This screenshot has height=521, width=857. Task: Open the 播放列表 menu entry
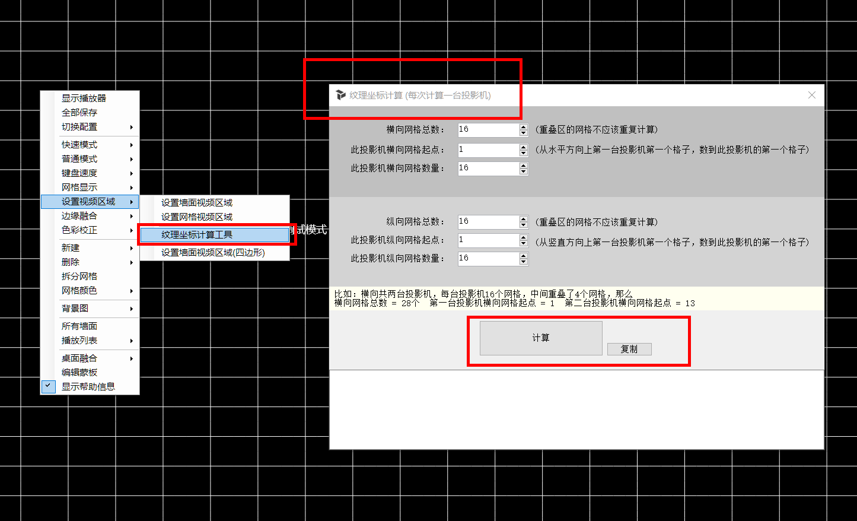[x=90, y=341]
